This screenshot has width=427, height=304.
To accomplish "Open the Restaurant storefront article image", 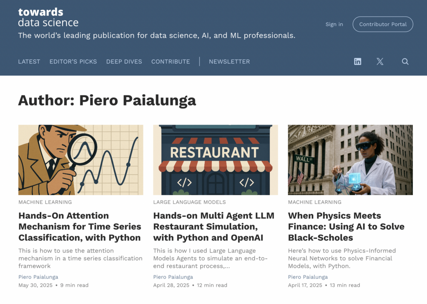I will (215, 160).
